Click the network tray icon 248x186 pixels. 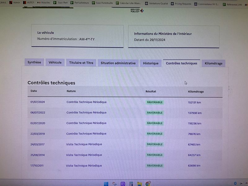click(241, 184)
